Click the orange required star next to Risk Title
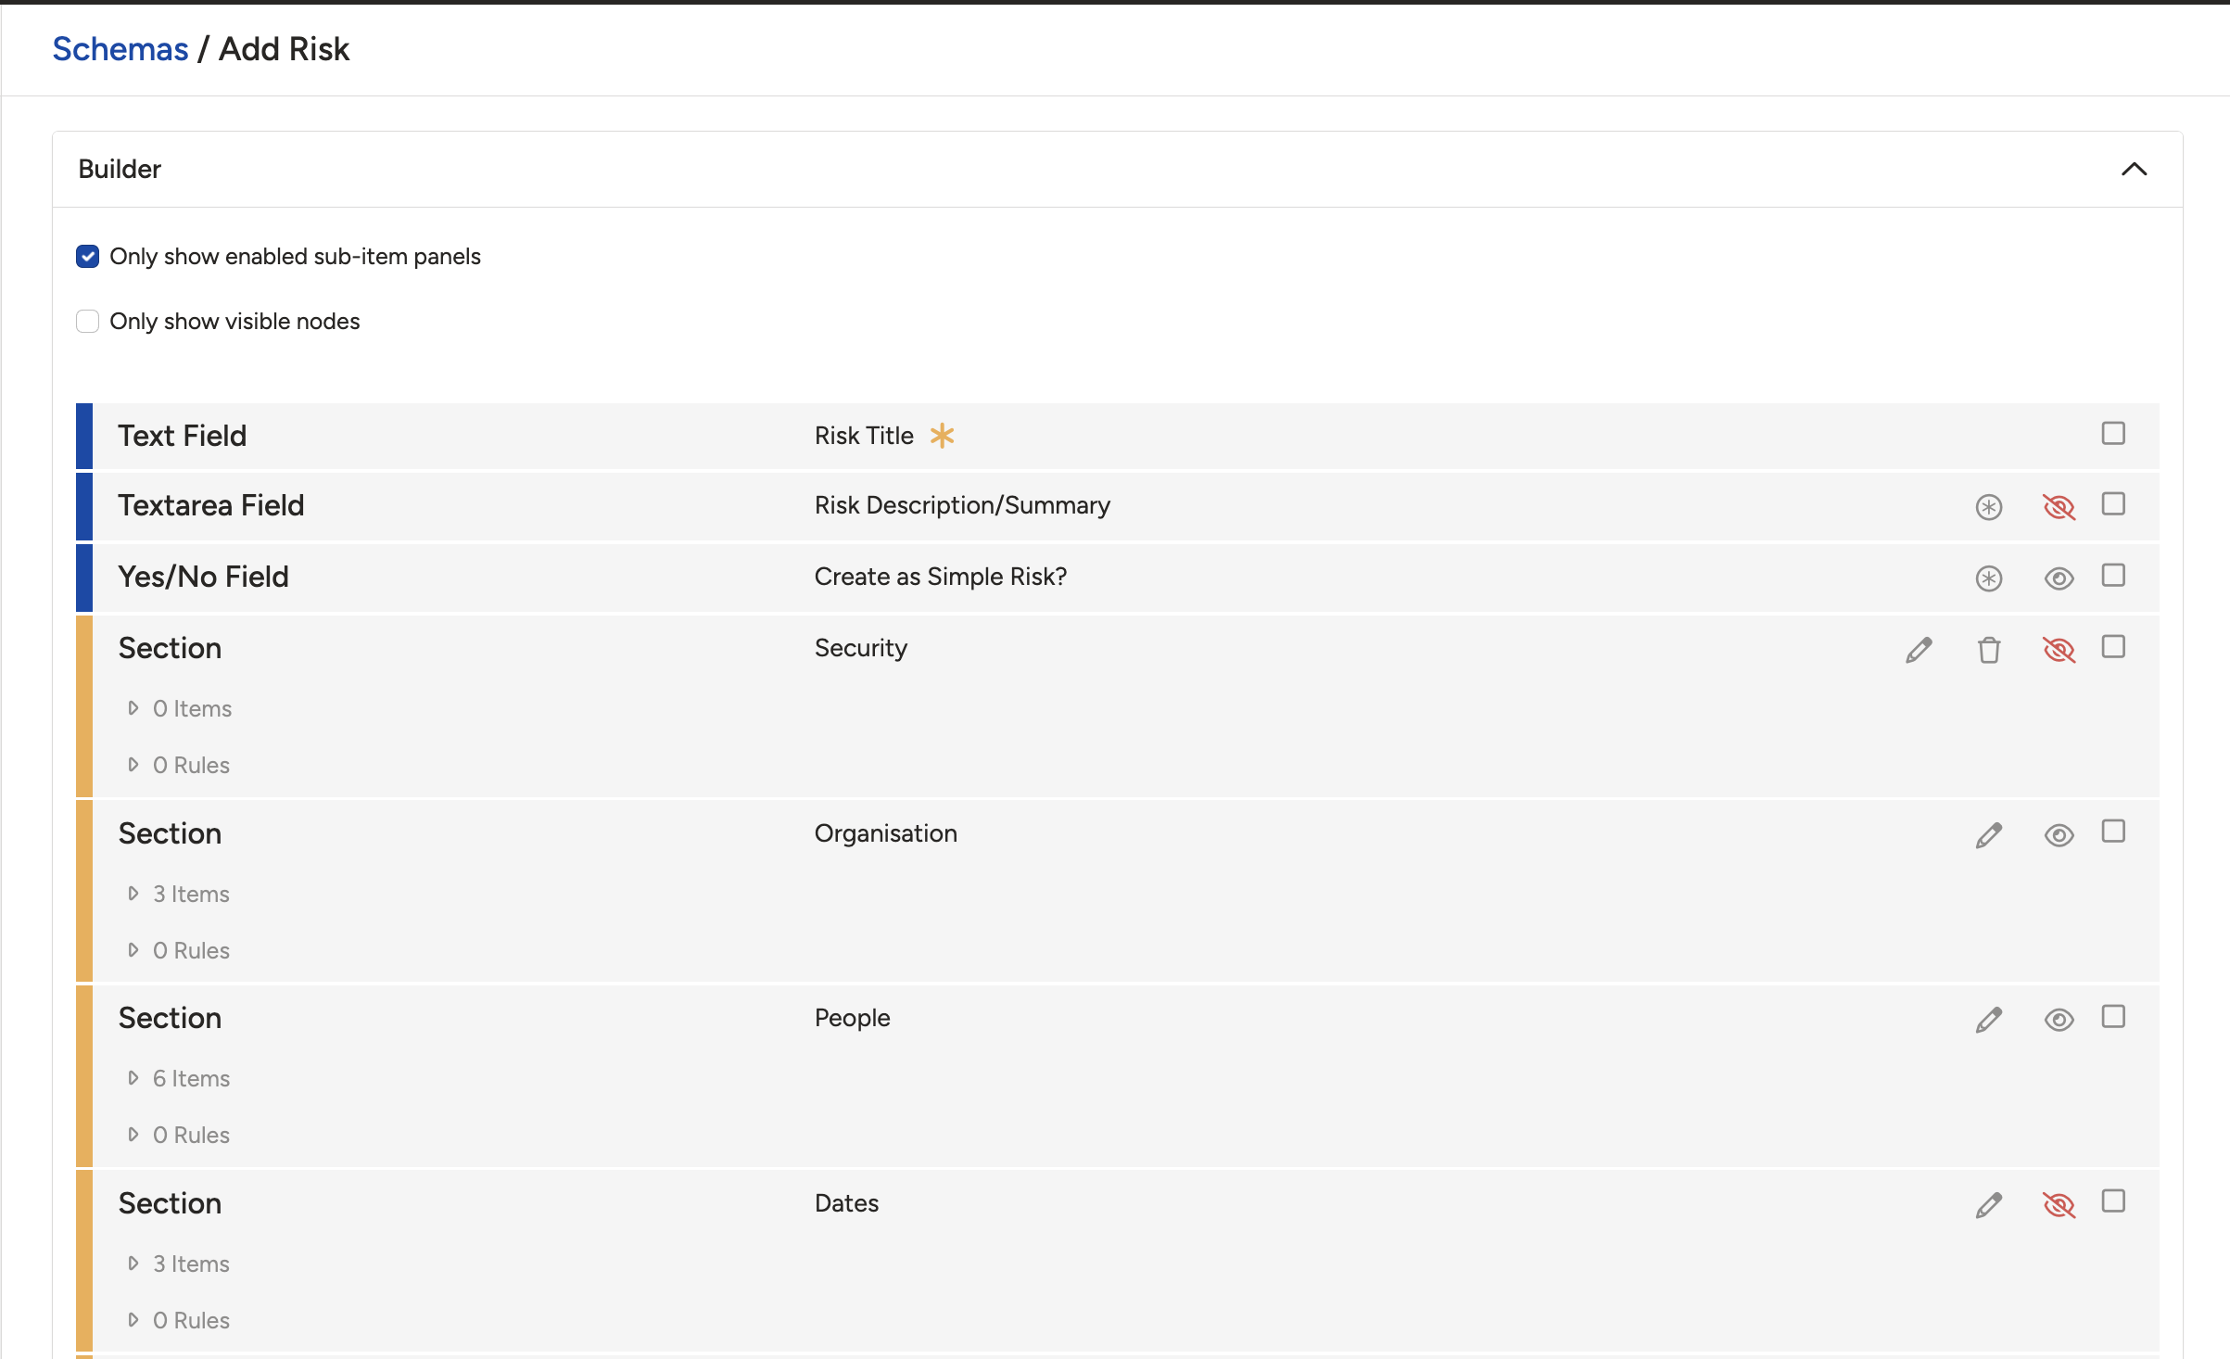2230x1359 pixels. tap(942, 436)
